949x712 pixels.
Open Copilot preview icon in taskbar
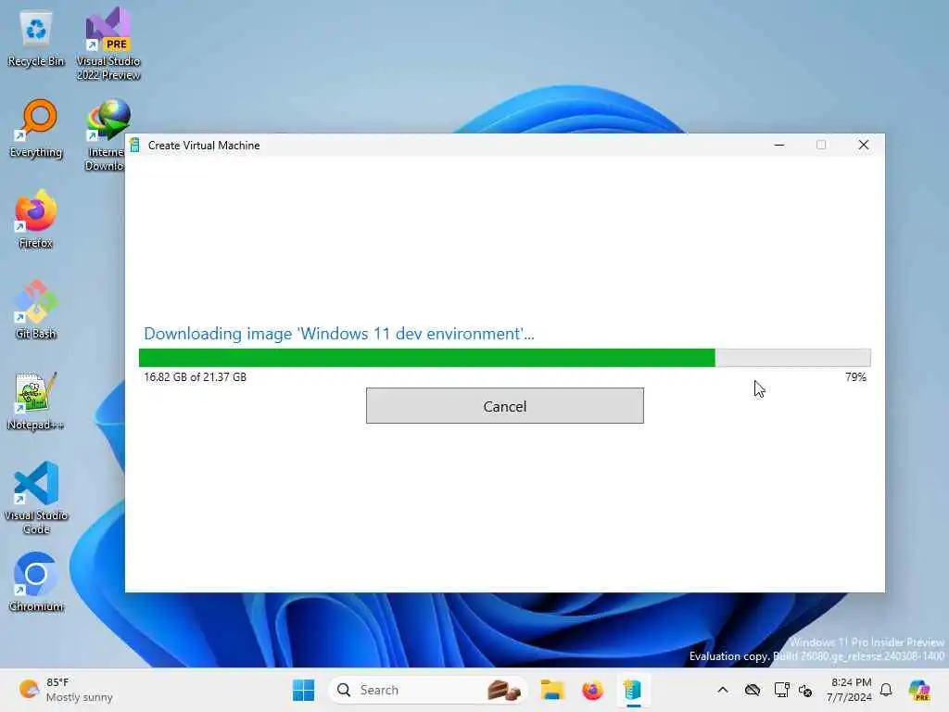[x=919, y=690]
